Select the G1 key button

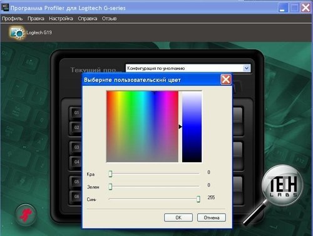tap(76, 113)
